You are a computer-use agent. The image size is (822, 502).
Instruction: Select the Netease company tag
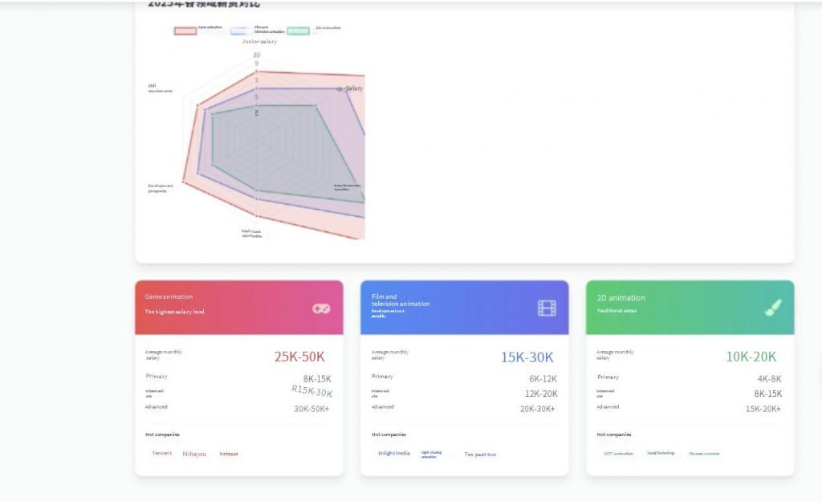coord(229,454)
